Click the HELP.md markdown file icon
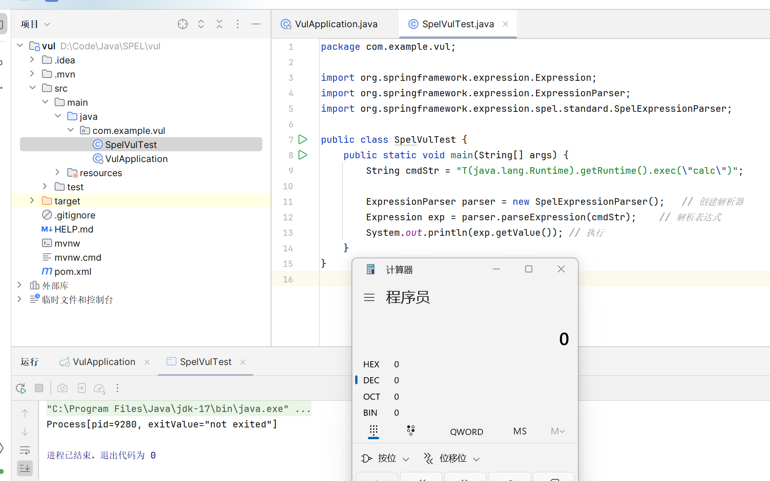Image resolution: width=770 pixels, height=481 pixels. pos(47,229)
